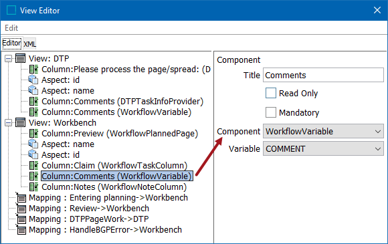Click the View: Workbench list icon
Screen dimensions: 388x244
coord(20,122)
